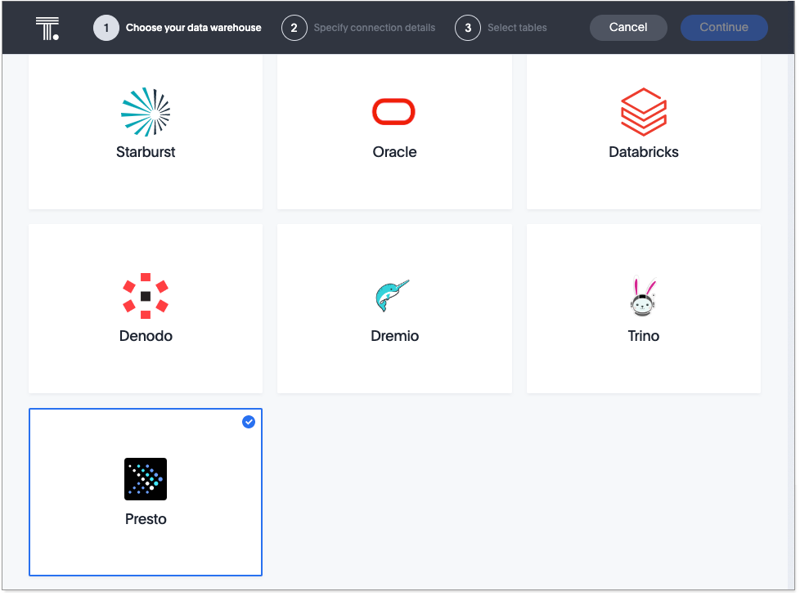
Task: Click the Denodo connector icon
Action: (x=146, y=296)
